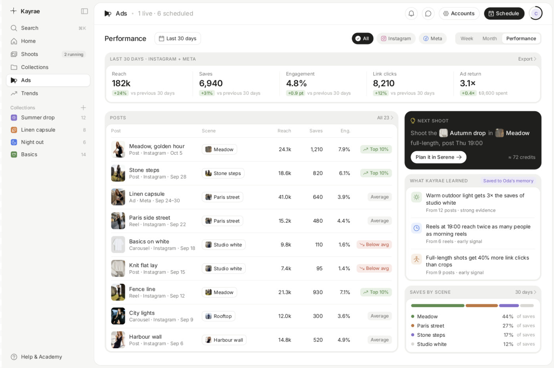Open the Search field in sidebar
Screen dimensions: 554x368
click(x=48, y=28)
